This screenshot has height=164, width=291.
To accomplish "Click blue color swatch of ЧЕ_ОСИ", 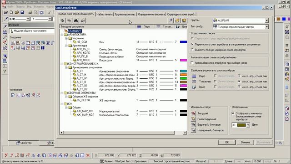I will tap(183, 42).
